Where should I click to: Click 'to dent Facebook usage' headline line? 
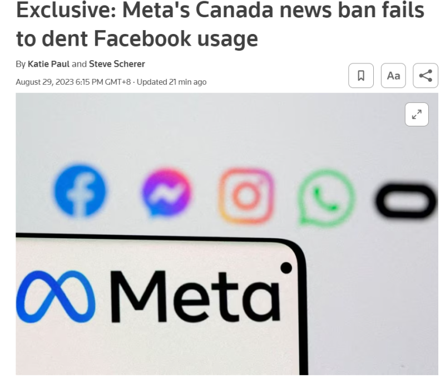(137, 38)
